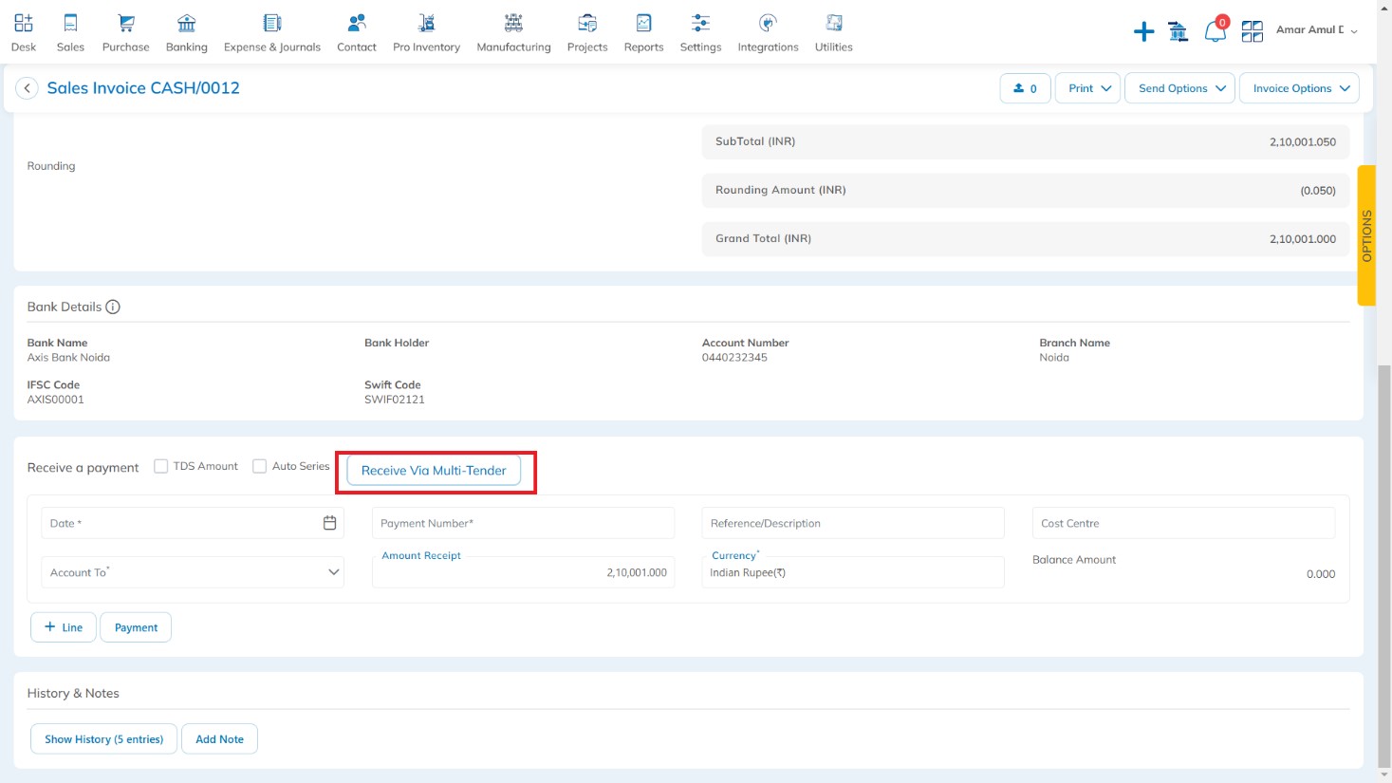Click the Amount Receipt field

pos(523,572)
